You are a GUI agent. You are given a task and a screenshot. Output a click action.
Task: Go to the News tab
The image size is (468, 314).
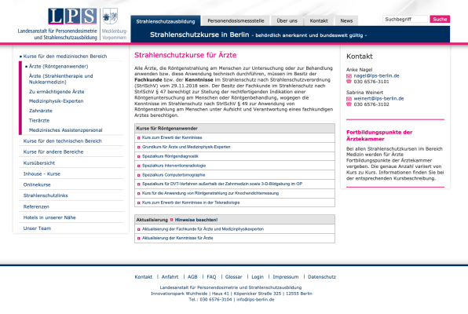point(346,21)
